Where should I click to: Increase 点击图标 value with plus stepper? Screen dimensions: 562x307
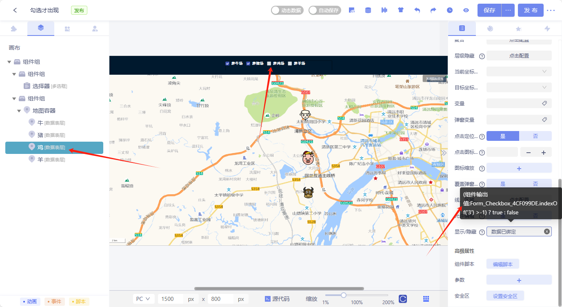click(544, 152)
